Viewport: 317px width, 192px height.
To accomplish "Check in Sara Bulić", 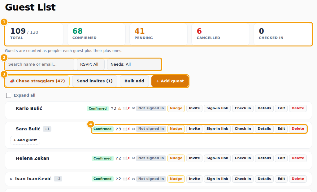I will [x=243, y=129].
